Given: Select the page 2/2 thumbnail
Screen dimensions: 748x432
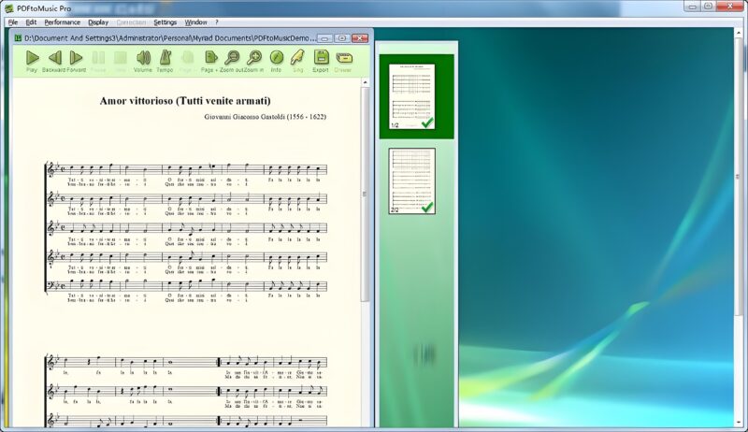Looking at the screenshot, I should click(412, 180).
